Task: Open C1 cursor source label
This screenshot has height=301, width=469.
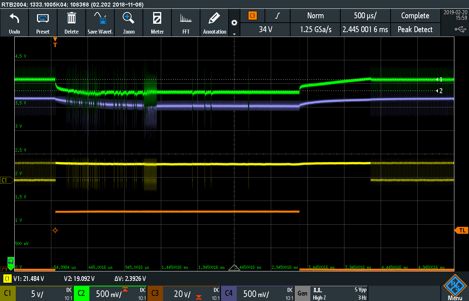Action: point(7,279)
